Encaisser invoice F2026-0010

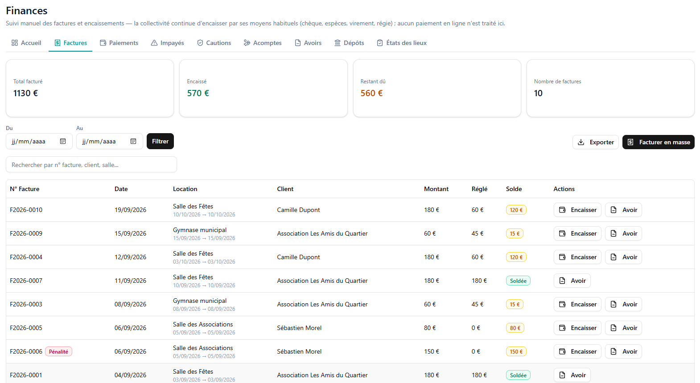578,210
